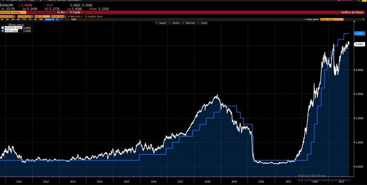Toggle the USGG2YR Index legend checkbox

point(2,27)
